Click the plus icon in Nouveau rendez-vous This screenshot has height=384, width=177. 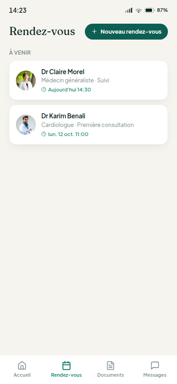click(x=94, y=31)
